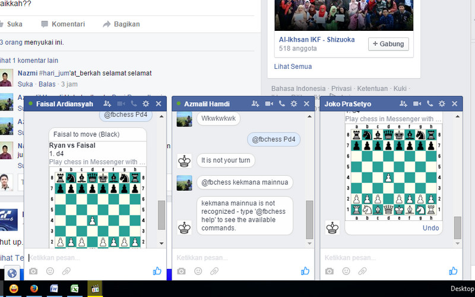
Task: Focus message field in Faisal Ardiansyah chat
Action: (x=95, y=258)
